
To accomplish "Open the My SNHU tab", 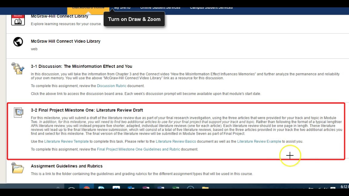I will 122,8.
